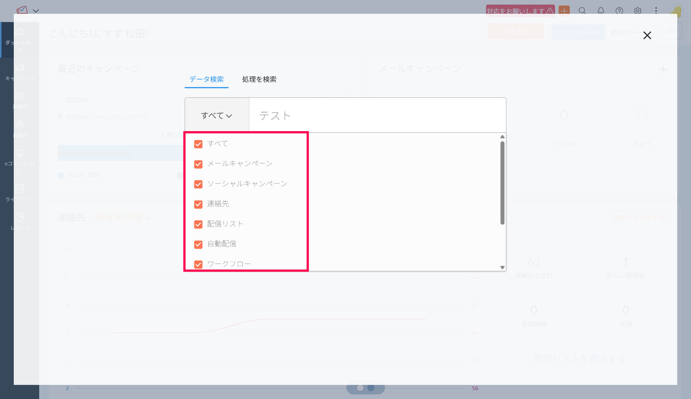This screenshot has width=691, height=399.
Task: Click the Zoho Campaigns logo icon
Action: click(x=22, y=10)
